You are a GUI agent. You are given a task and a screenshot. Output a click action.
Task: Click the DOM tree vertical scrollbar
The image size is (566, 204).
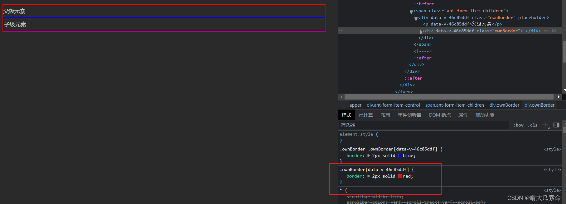click(564, 52)
